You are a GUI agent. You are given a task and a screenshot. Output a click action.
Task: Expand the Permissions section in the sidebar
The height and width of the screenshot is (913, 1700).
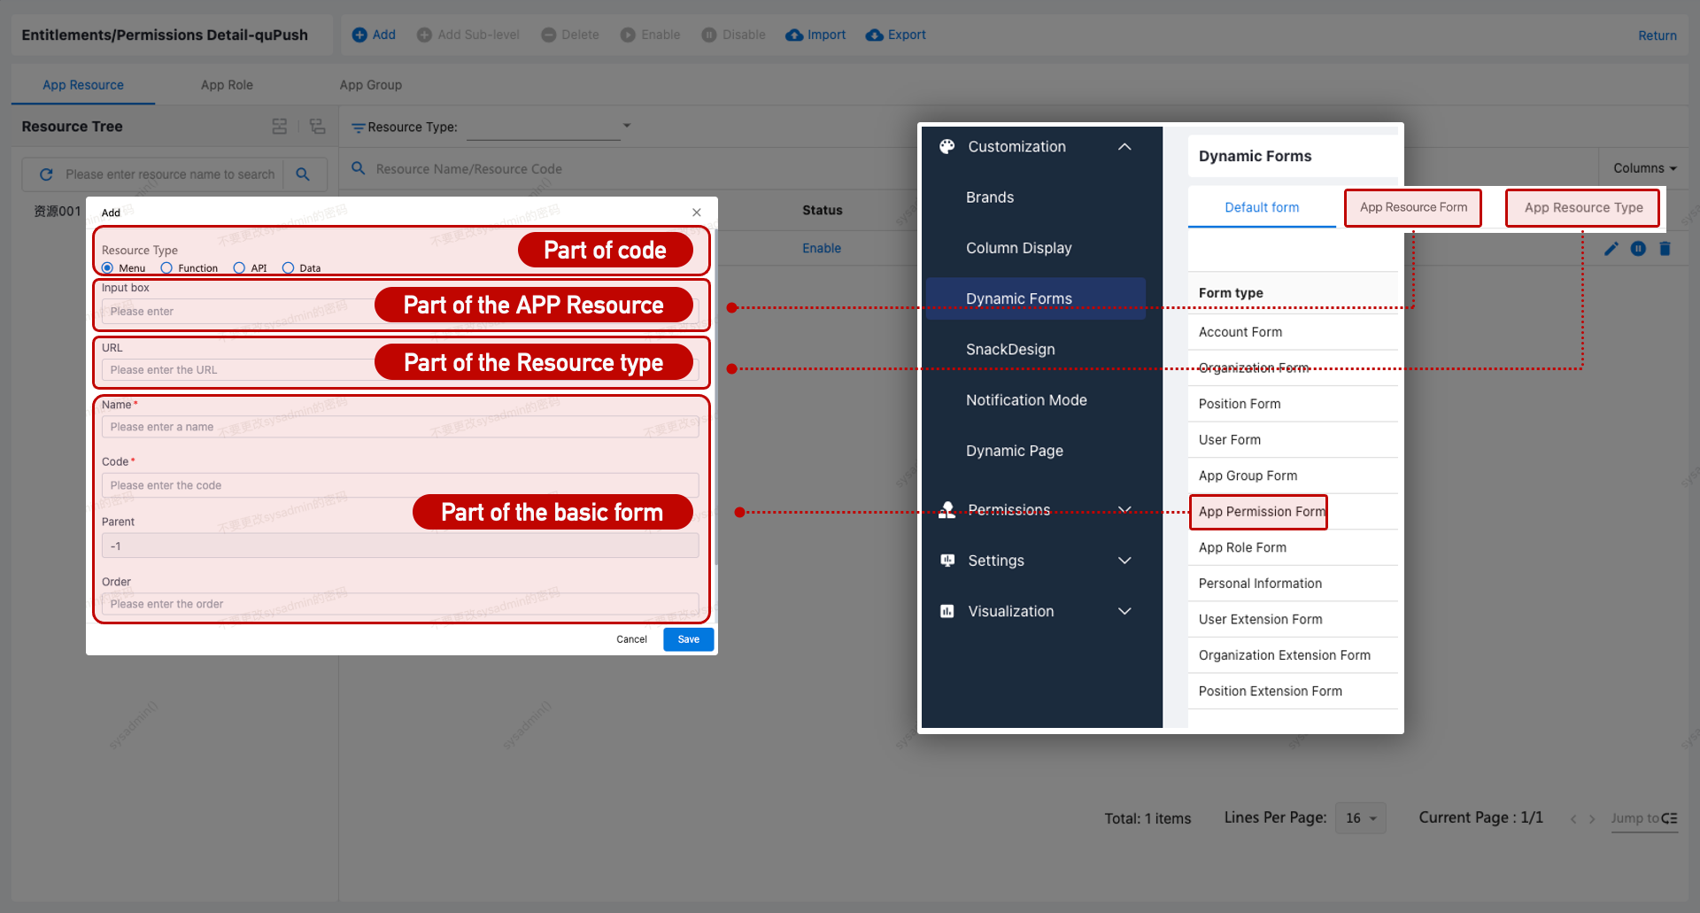tap(1124, 509)
